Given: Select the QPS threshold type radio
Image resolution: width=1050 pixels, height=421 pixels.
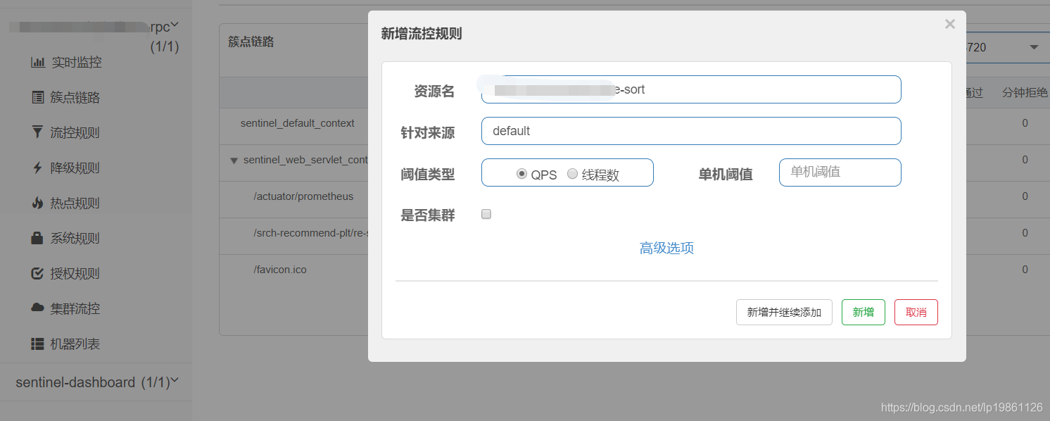Looking at the screenshot, I should click(x=521, y=174).
